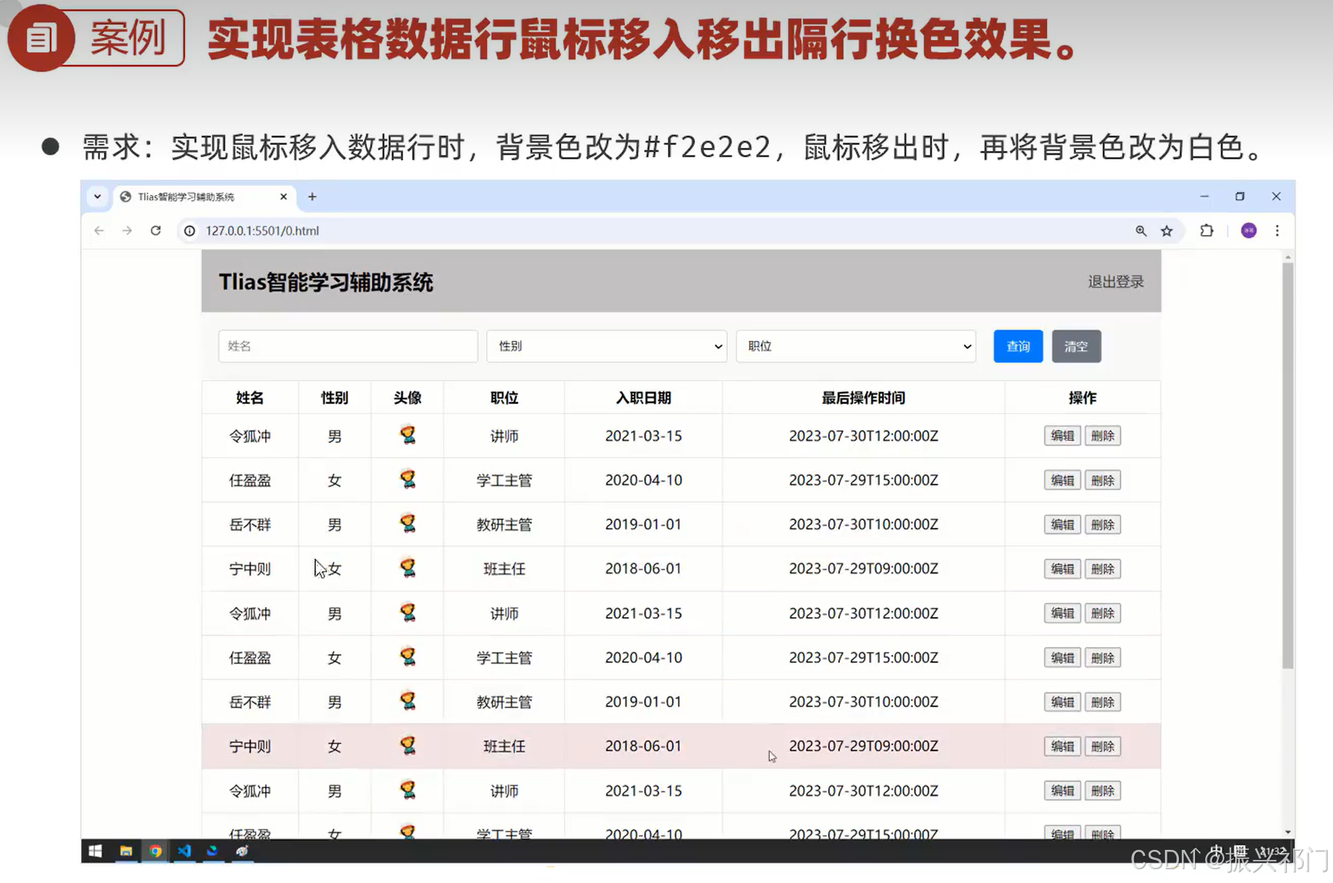Open Chrome's three-dot menu
The height and width of the screenshot is (883, 1333).
pyautogui.click(x=1278, y=230)
